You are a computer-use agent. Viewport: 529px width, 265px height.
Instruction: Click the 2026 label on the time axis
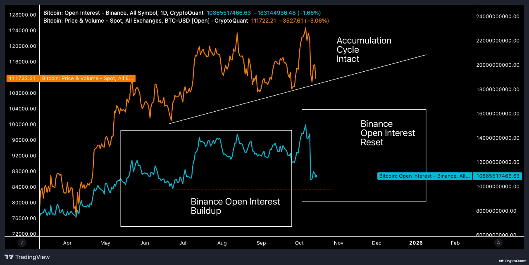[x=416, y=243]
